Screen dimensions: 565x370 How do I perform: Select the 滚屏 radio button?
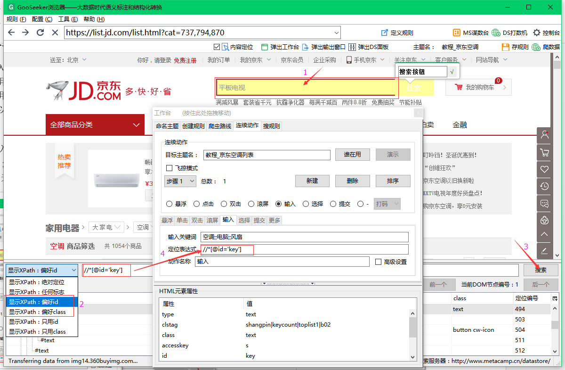click(x=251, y=204)
